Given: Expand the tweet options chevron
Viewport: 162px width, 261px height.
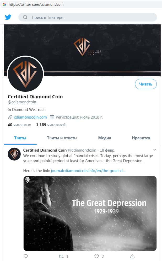Looking at the screenshot, I should 155,150.
